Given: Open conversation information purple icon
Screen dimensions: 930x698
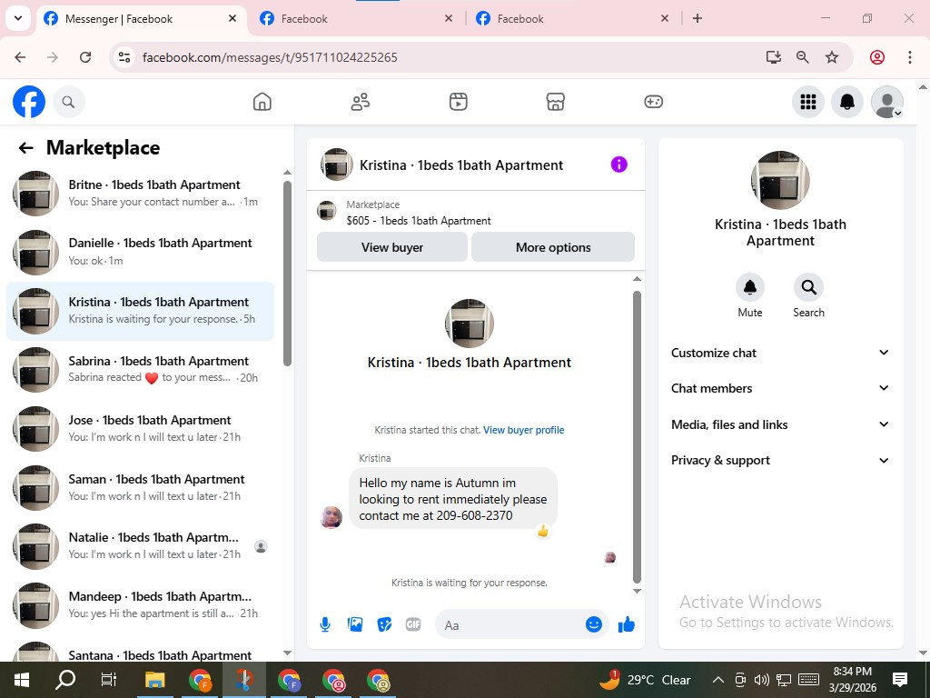Looking at the screenshot, I should [618, 165].
